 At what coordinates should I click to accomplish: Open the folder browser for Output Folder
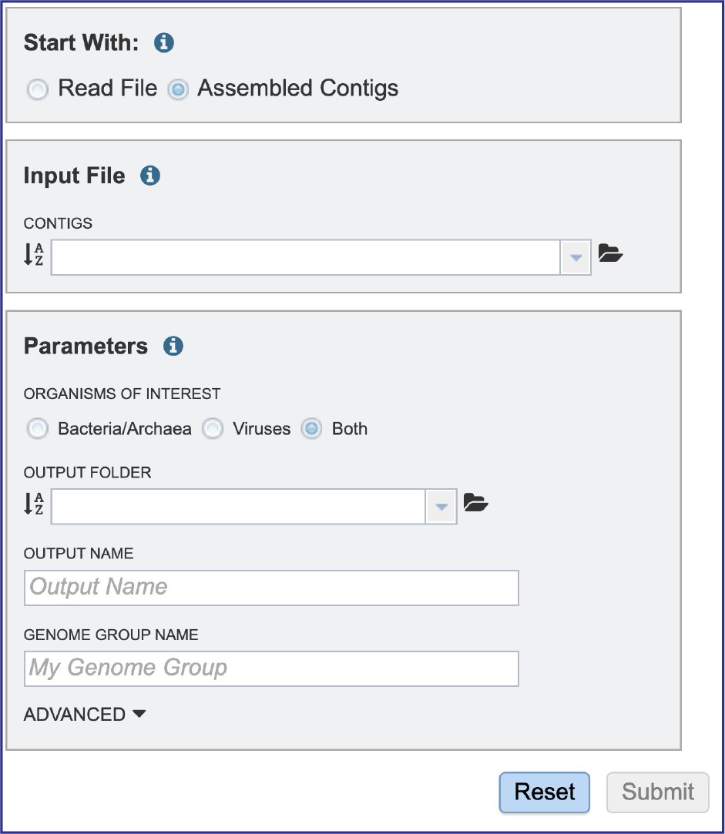(x=476, y=502)
